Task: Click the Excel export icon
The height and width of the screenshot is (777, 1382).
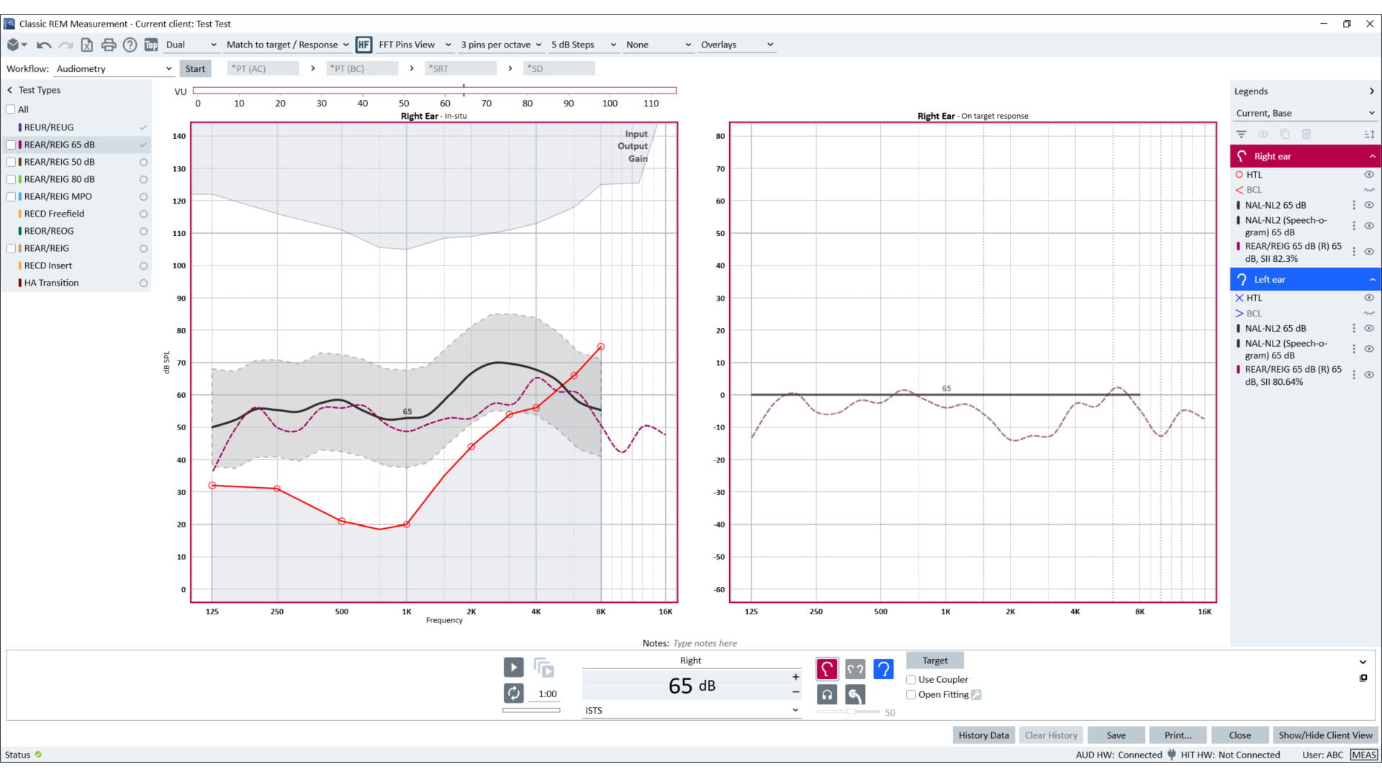Action: [86, 45]
